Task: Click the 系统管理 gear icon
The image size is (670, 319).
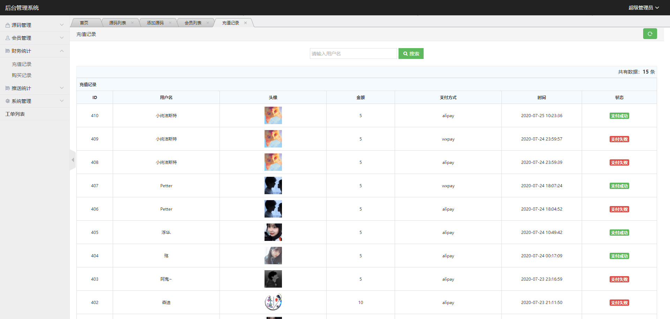Action: (7, 101)
